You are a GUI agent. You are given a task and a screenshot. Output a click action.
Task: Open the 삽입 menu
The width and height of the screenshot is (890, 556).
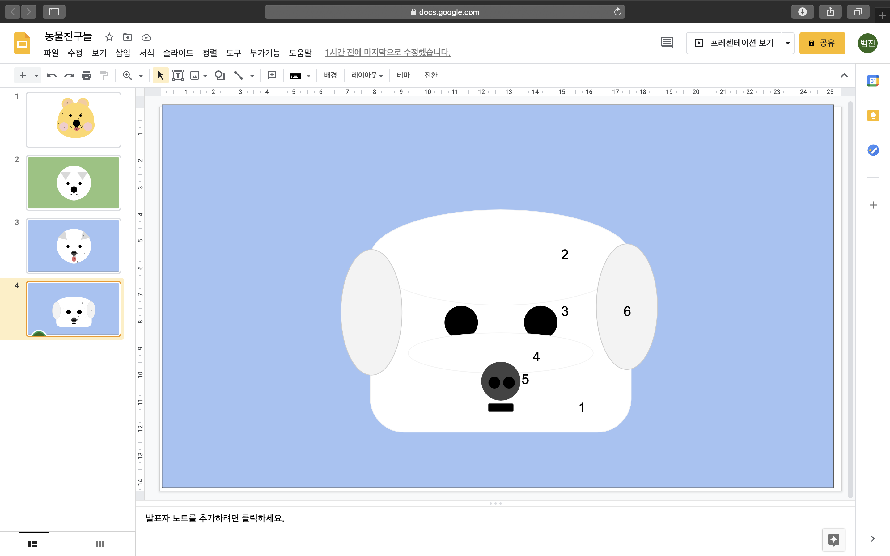pyautogui.click(x=122, y=53)
